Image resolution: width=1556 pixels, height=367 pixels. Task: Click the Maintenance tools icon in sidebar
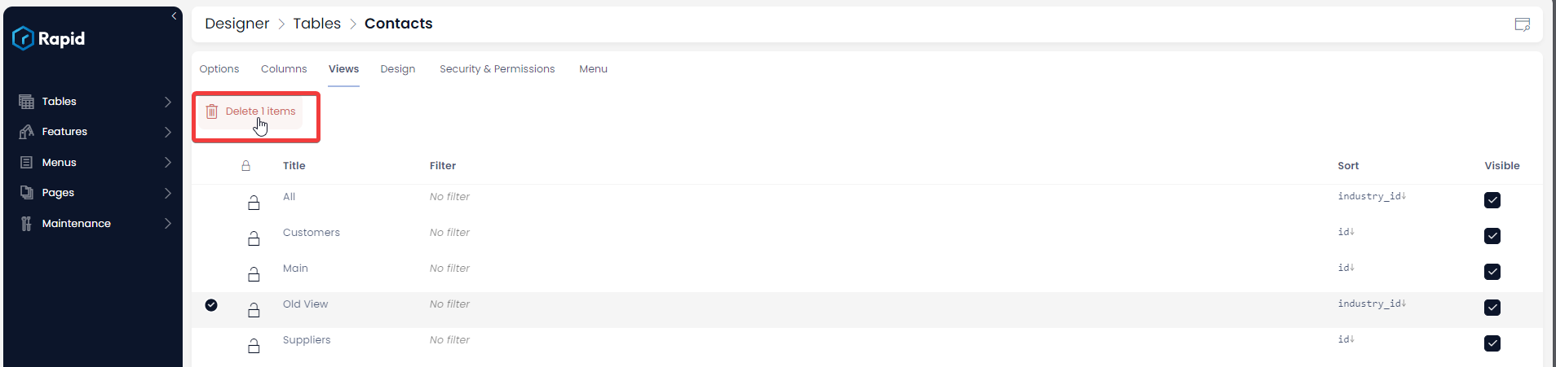point(26,224)
